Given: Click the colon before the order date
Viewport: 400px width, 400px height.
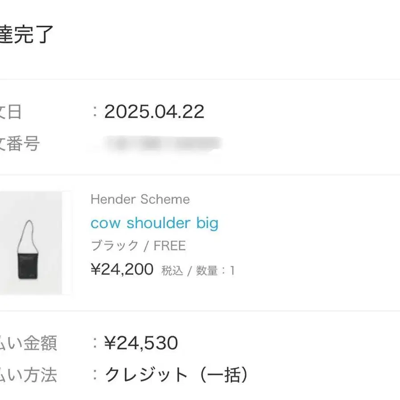Looking at the screenshot, I should [94, 112].
